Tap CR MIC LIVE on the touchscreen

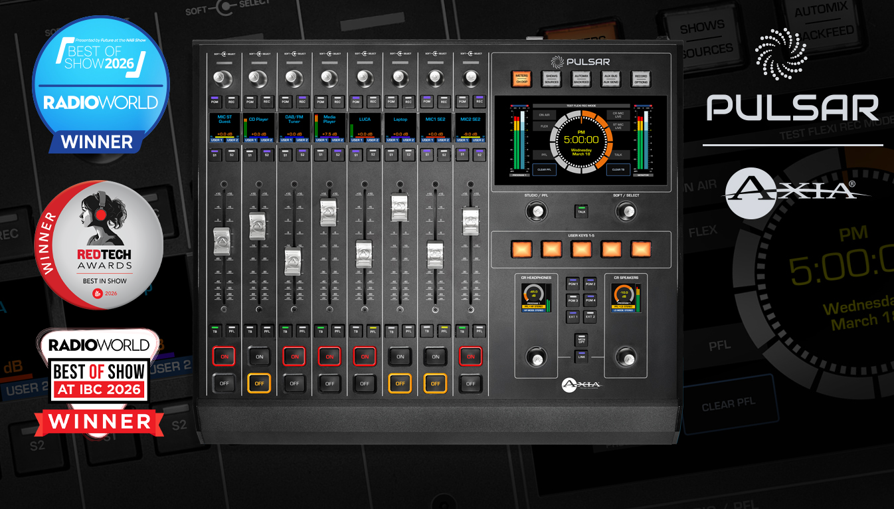tap(618, 115)
